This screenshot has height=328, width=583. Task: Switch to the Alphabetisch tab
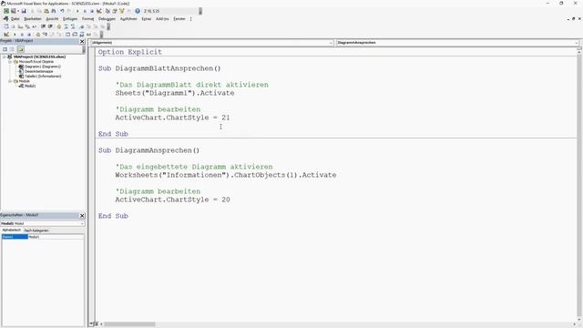click(12, 231)
